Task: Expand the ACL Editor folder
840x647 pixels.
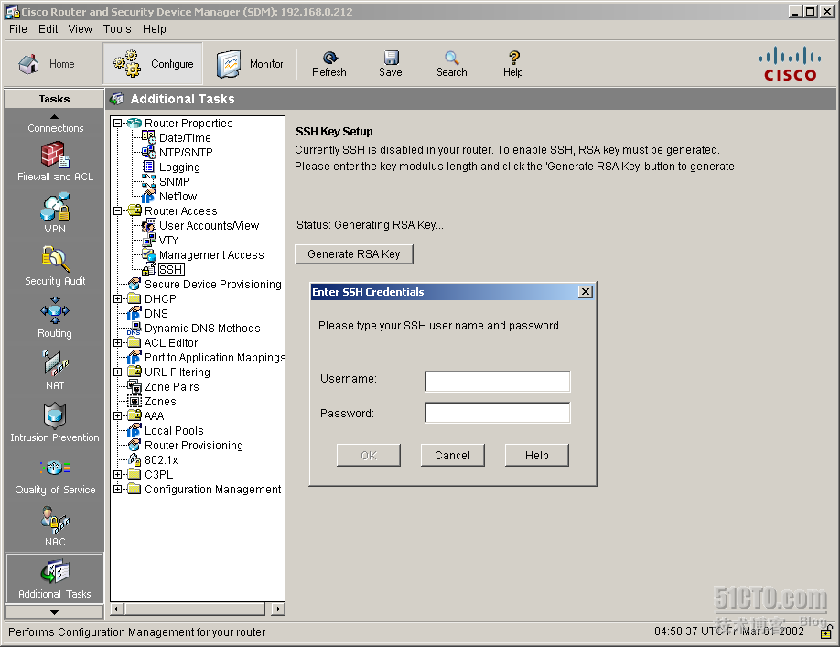Action: coord(118,343)
